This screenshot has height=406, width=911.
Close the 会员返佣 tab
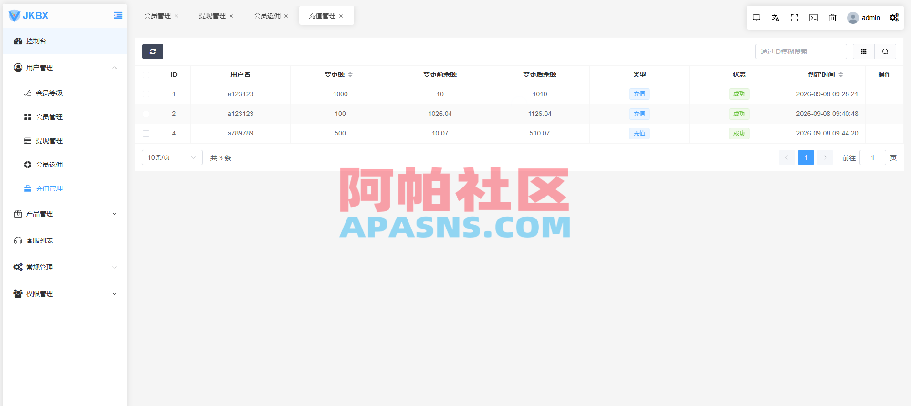tap(286, 16)
